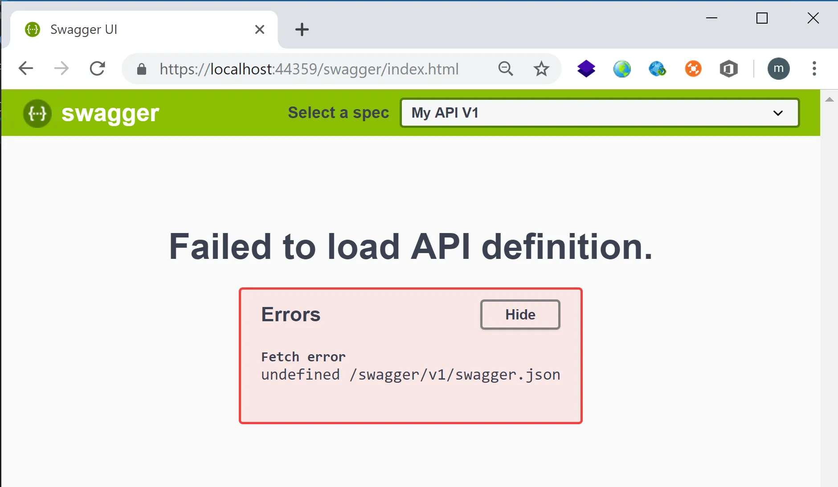Click the 'Fetch error' message text
The height and width of the screenshot is (487, 838).
click(x=303, y=357)
